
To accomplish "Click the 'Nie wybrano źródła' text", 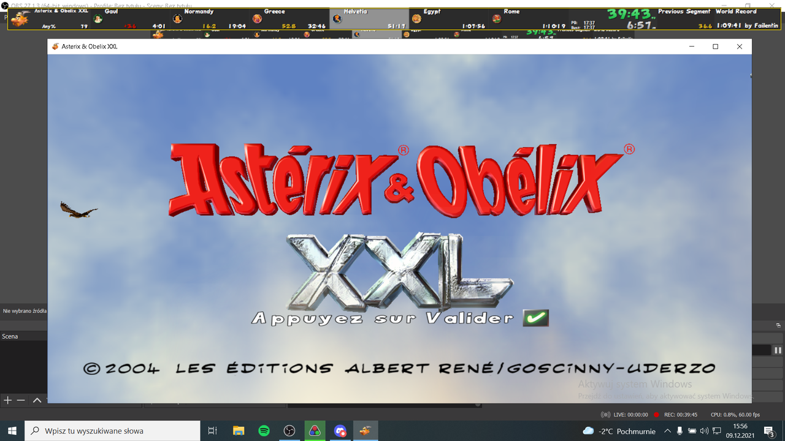I will [x=25, y=311].
